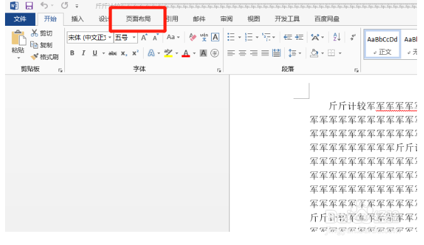The image size is (424, 245).
Task: Redo the last action
Action: click(64, 5)
